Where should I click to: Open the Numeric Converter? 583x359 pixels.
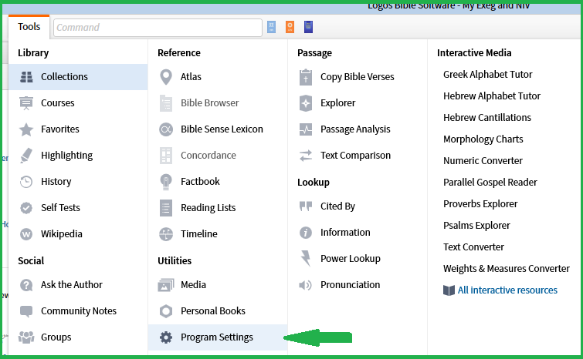tap(483, 160)
